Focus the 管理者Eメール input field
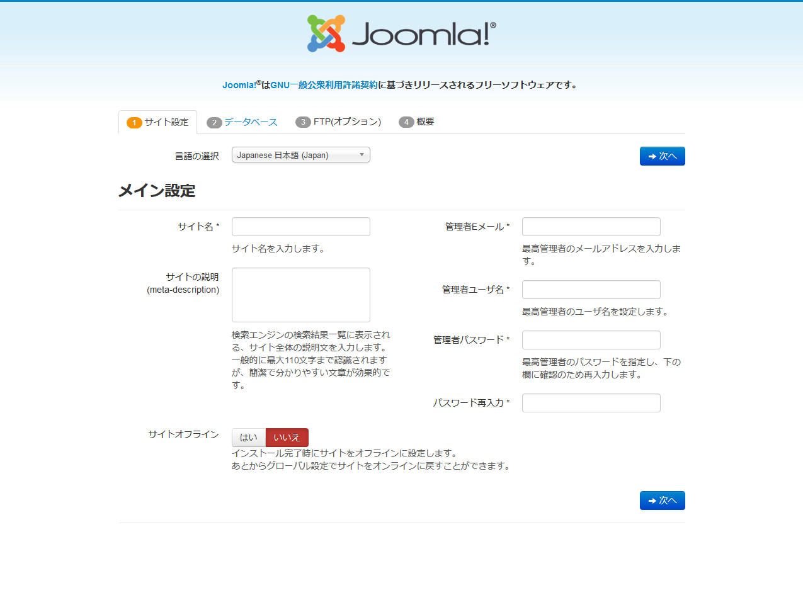The image size is (803, 600). (591, 227)
